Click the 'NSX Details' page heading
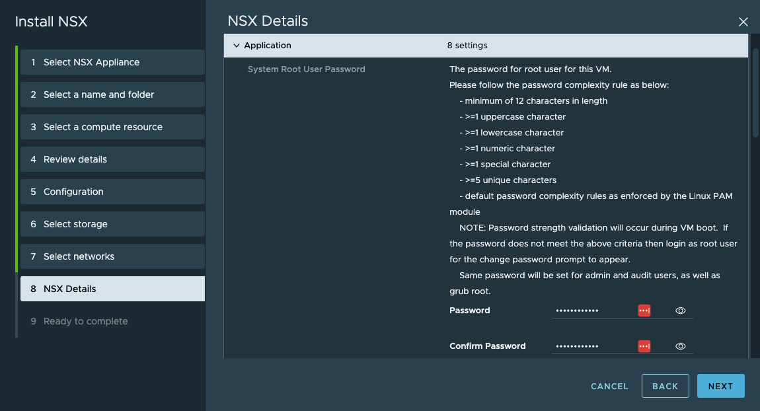This screenshot has height=411, width=760. pyautogui.click(x=268, y=21)
